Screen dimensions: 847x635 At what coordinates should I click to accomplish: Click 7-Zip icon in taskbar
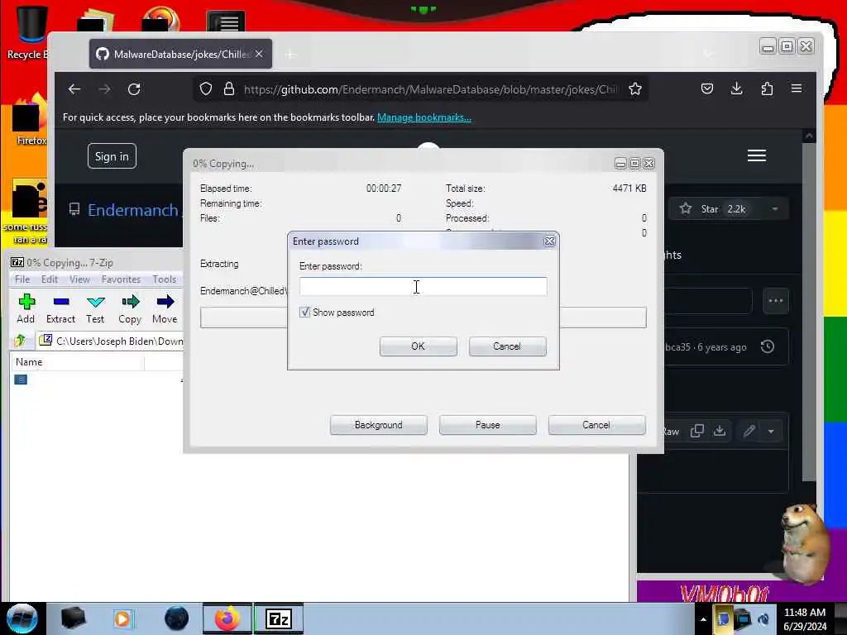pos(279,618)
